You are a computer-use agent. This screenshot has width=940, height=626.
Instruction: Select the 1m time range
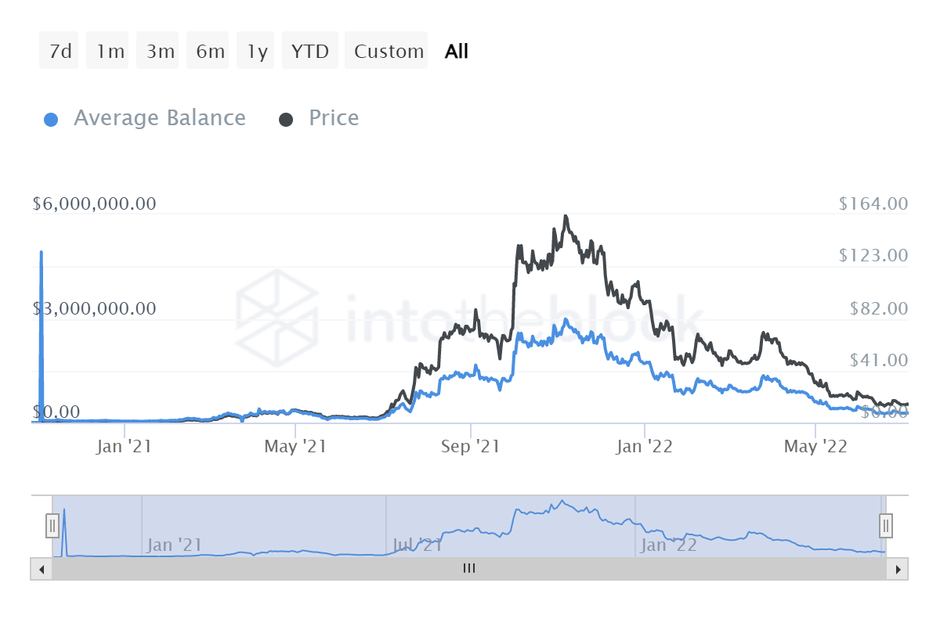pyautogui.click(x=110, y=52)
